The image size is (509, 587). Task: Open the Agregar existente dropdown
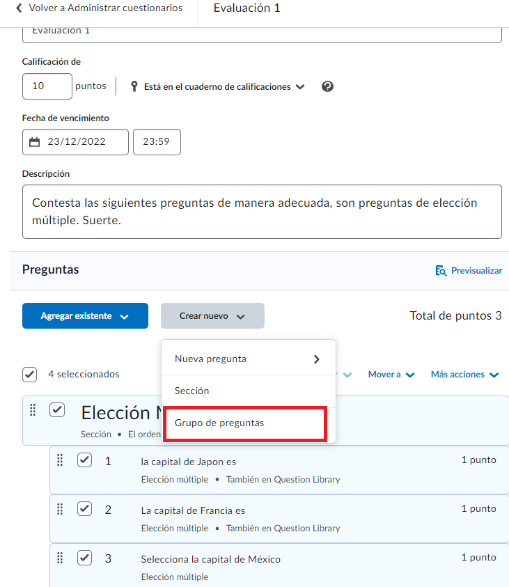[x=85, y=316]
